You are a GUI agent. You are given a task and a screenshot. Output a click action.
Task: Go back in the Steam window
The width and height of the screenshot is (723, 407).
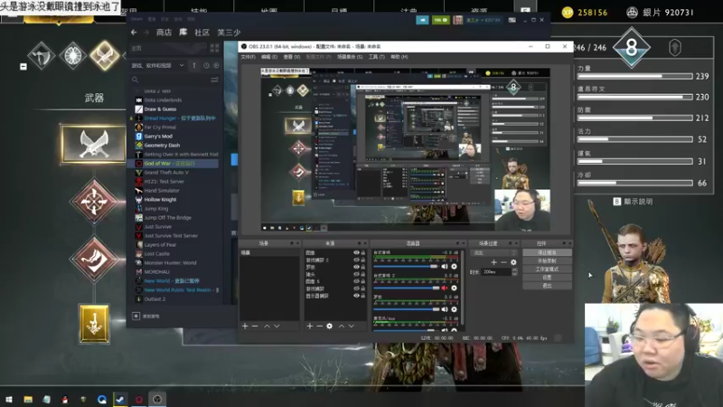pyautogui.click(x=134, y=33)
